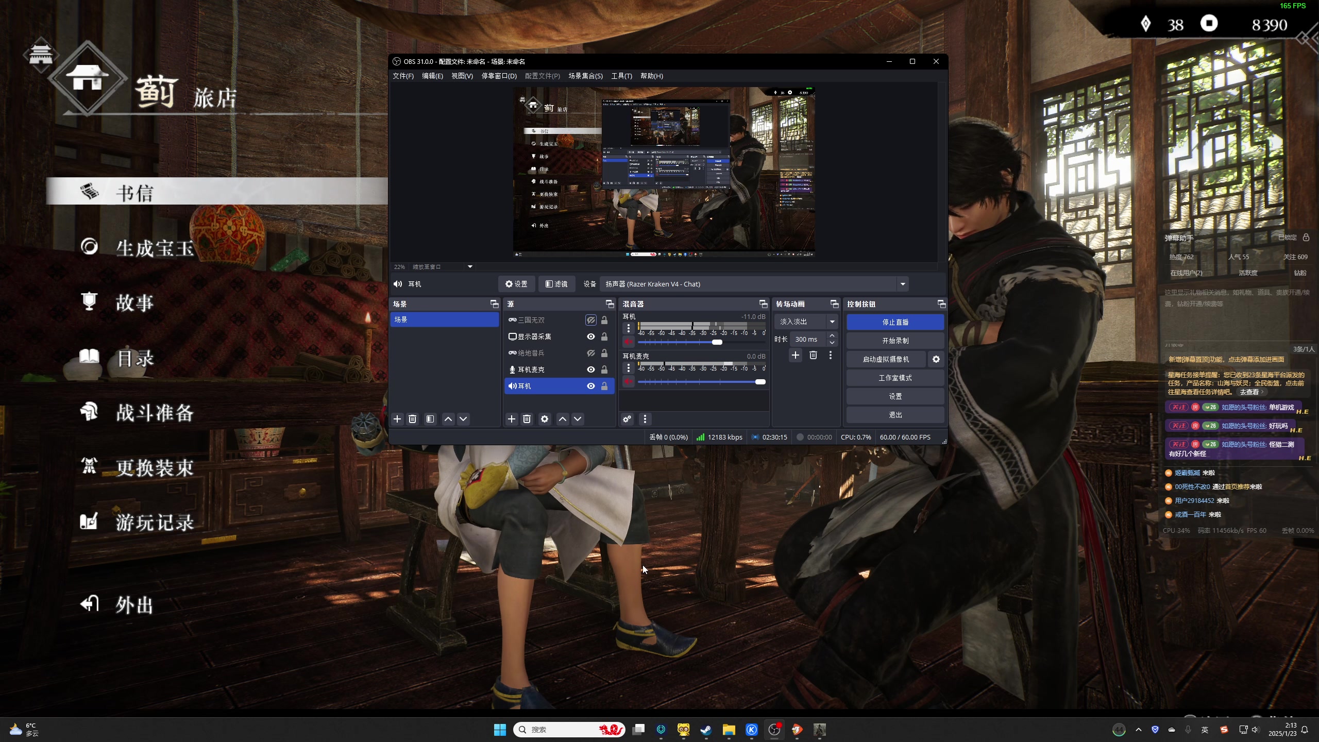1319x742 pixels.
Task: Move selected source down in the list
Action: (578, 419)
